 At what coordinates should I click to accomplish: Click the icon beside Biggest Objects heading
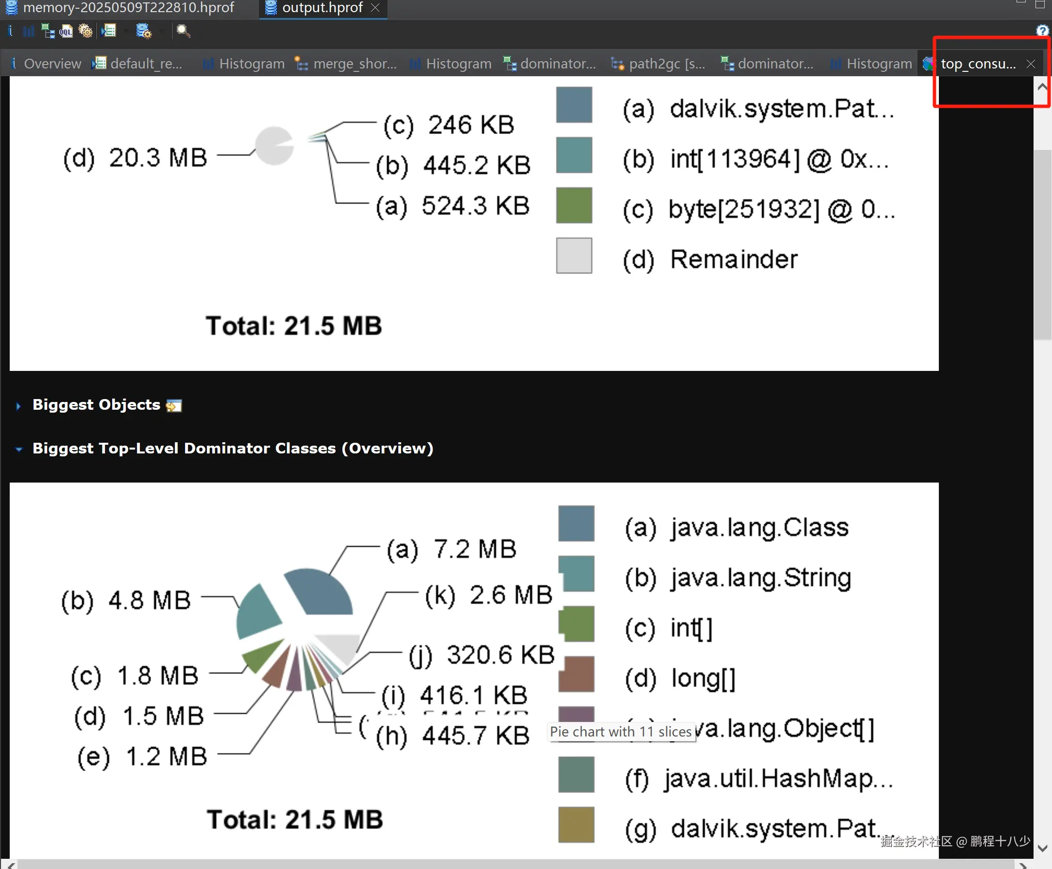tap(174, 405)
